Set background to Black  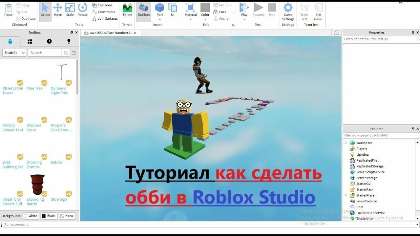point(49,216)
